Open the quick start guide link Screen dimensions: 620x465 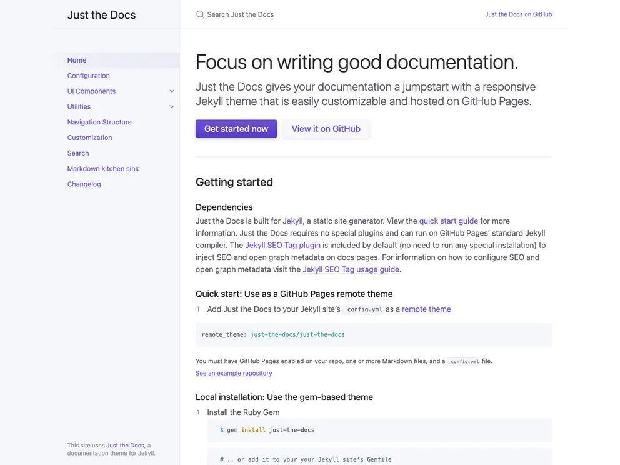pos(448,221)
